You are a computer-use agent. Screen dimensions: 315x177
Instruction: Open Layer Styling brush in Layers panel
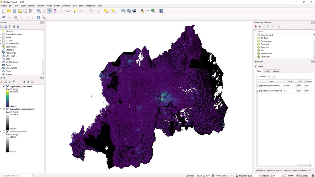pos(1,82)
